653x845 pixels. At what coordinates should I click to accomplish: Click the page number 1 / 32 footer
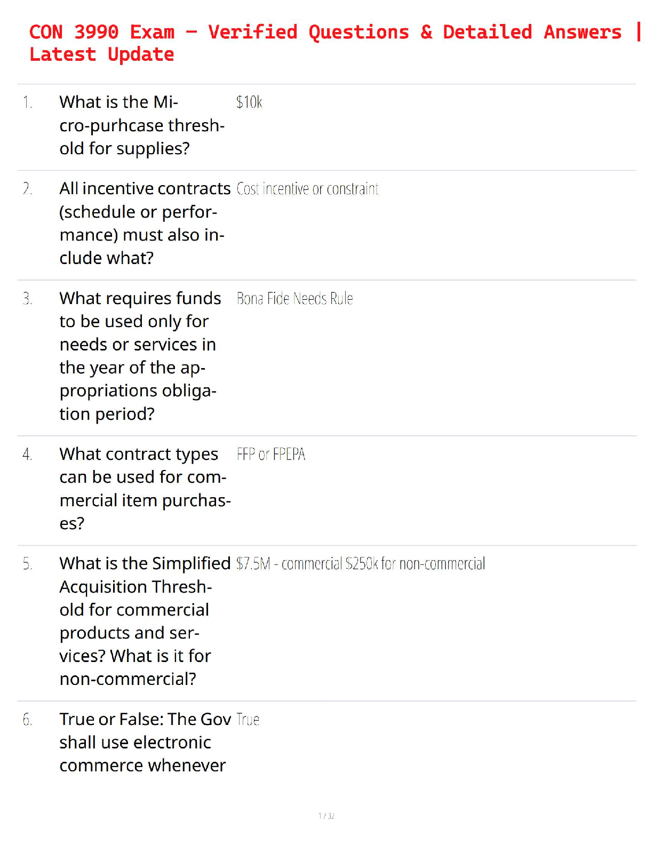(326, 816)
